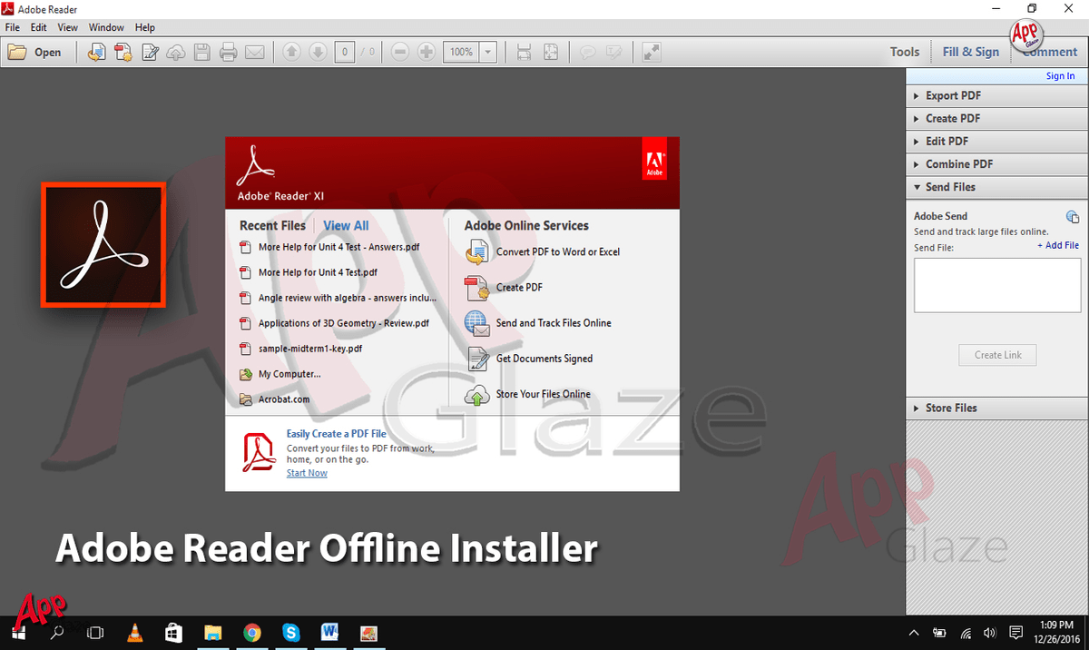
Task: Click the cloud upload toolbar icon
Action: coord(176,52)
